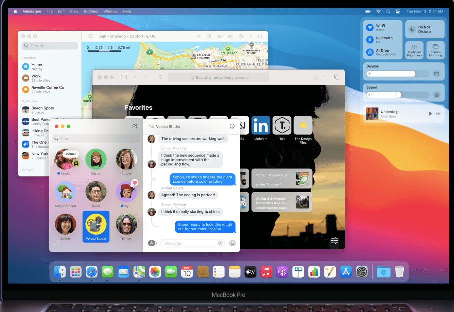Skip to next track in Control Center
The image size is (454, 312).
click(x=438, y=113)
